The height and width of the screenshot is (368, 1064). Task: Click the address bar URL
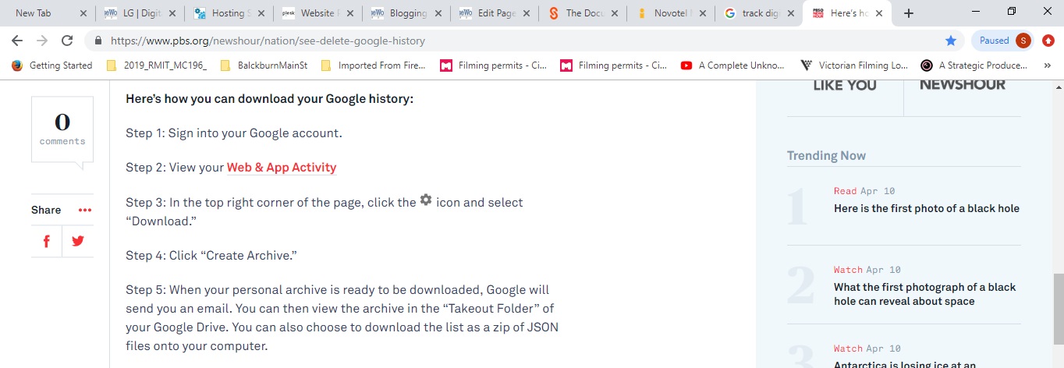(x=268, y=41)
